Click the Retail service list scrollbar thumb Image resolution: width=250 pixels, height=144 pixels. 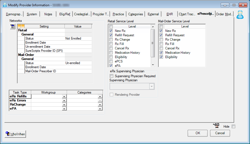point(153,43)
